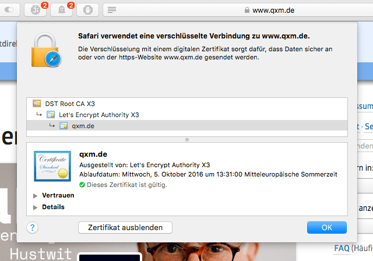Open help with the question mark button
This screenshot has height=261, width=373.
(x=33, y=227)
